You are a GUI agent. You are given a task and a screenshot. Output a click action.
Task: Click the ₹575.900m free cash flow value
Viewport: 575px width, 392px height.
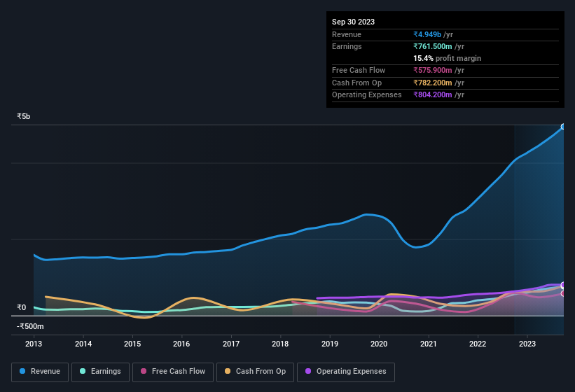433,70
